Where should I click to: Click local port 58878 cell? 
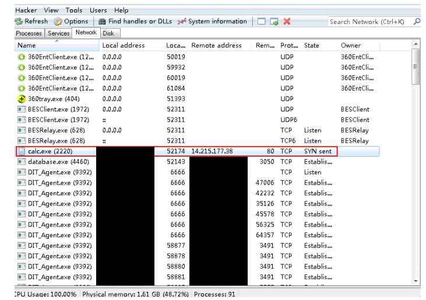coord(176,256)
